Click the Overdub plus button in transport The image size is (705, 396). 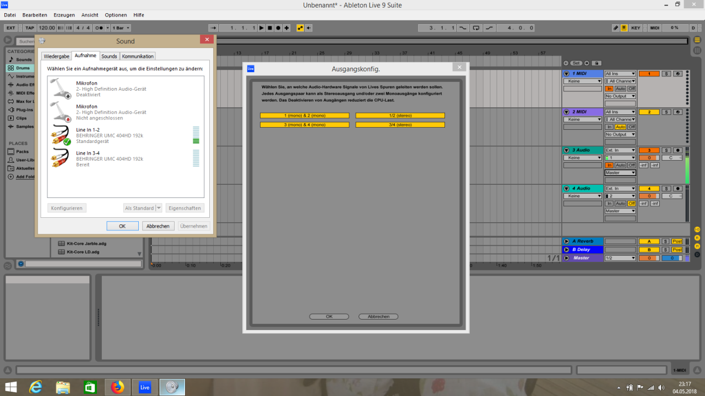pos(286,28)
